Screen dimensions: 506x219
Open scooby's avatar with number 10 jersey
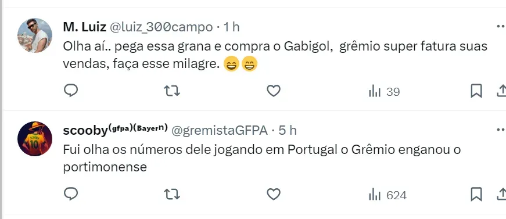35,139
